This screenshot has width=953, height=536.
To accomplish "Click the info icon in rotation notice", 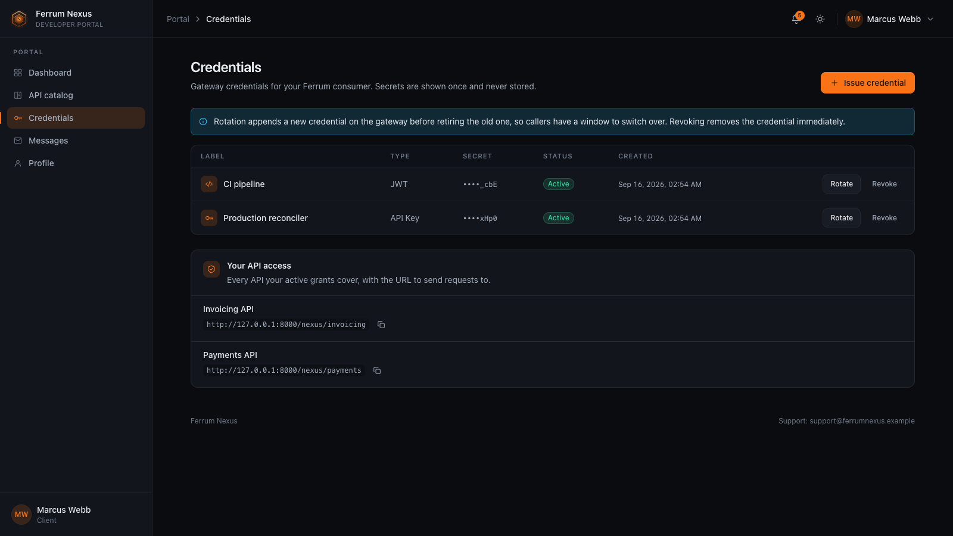I will pos(203,121).
